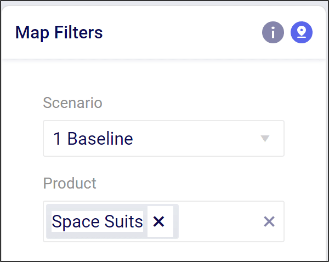This screenshot has width=329, height=262.
Task: Reset Product filter with the grey X
Action: [x=269, y=221]
